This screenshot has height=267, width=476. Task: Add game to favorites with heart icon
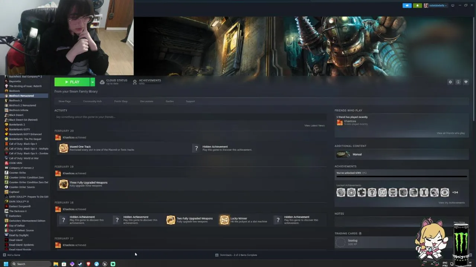click(x=466, y=82)
